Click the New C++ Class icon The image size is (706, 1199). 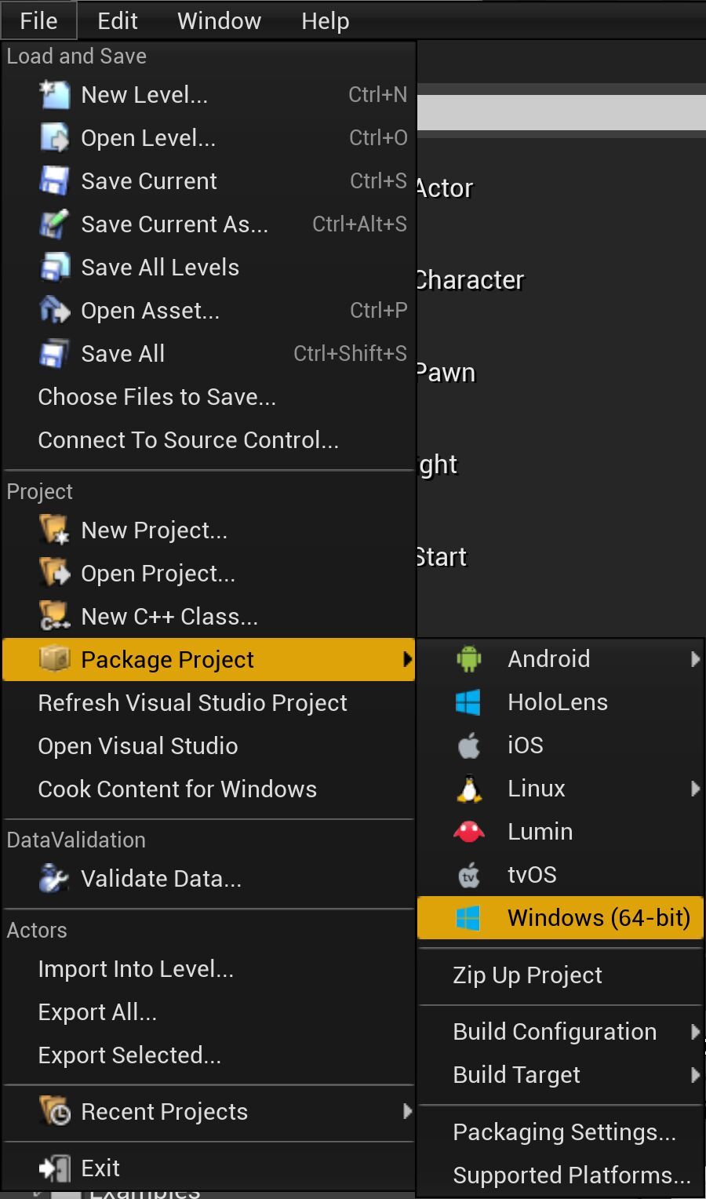click(x=53, y=616)
